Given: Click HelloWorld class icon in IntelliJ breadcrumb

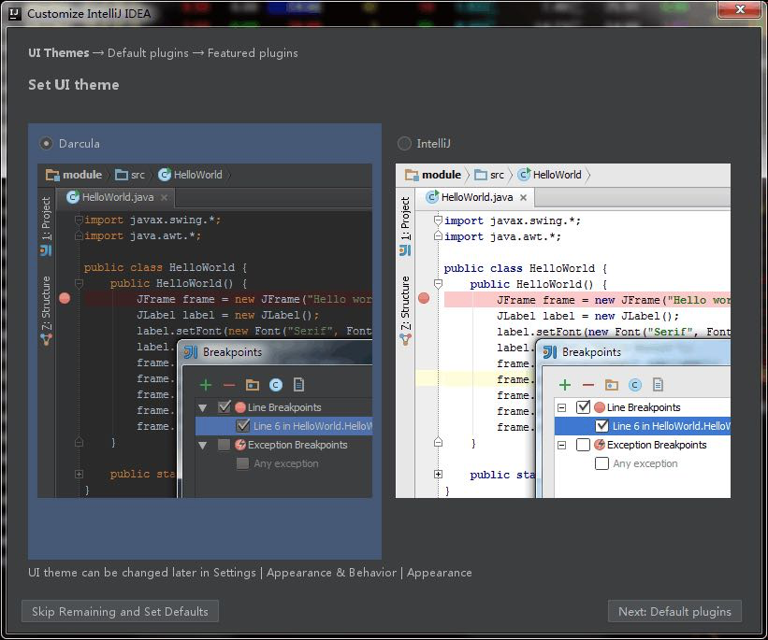Looking at the screenshot, I should point(524,175).
